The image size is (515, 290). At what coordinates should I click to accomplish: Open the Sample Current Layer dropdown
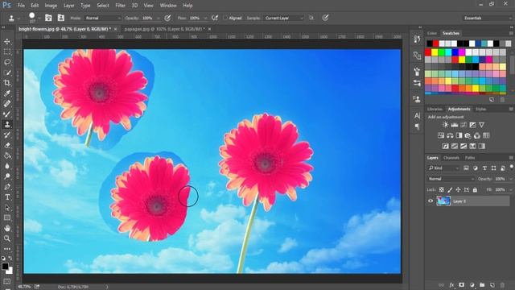point(284,18)
